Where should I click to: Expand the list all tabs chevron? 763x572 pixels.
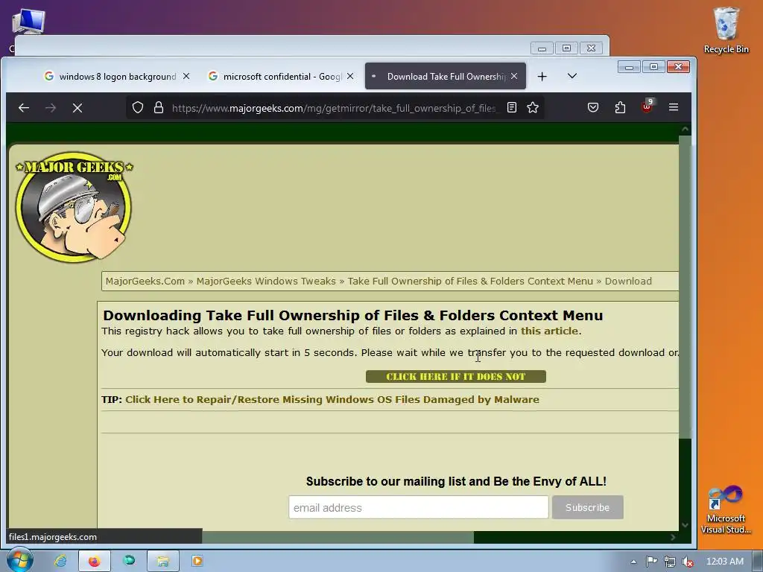point(572,76)
